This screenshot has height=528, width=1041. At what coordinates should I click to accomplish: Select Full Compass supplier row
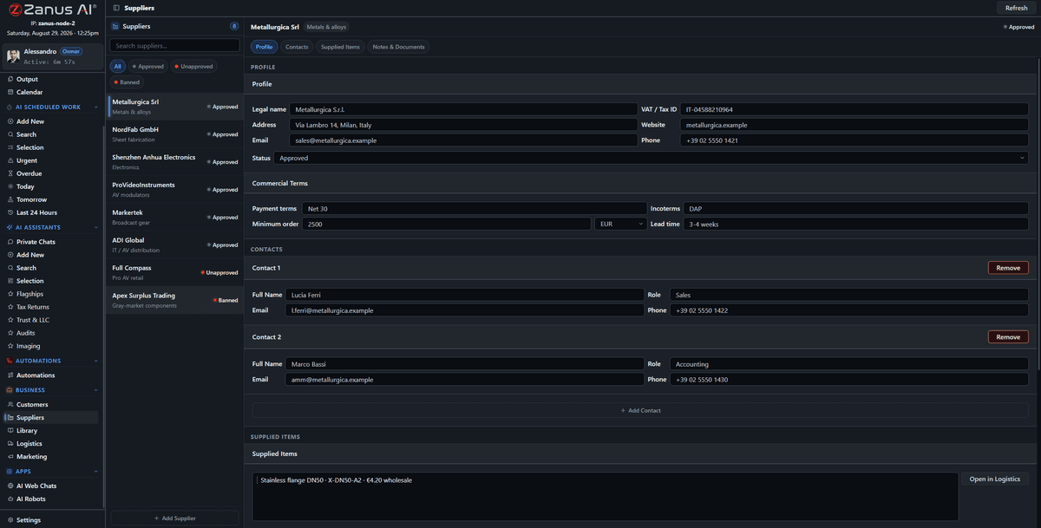174,272
